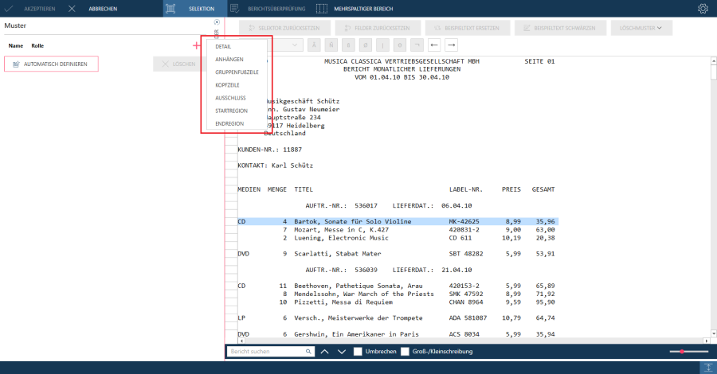The image size is (717, 374).
Task: Toggle the Groß-/Kleinschreibung checkbox
Action: tap(405, 351)
